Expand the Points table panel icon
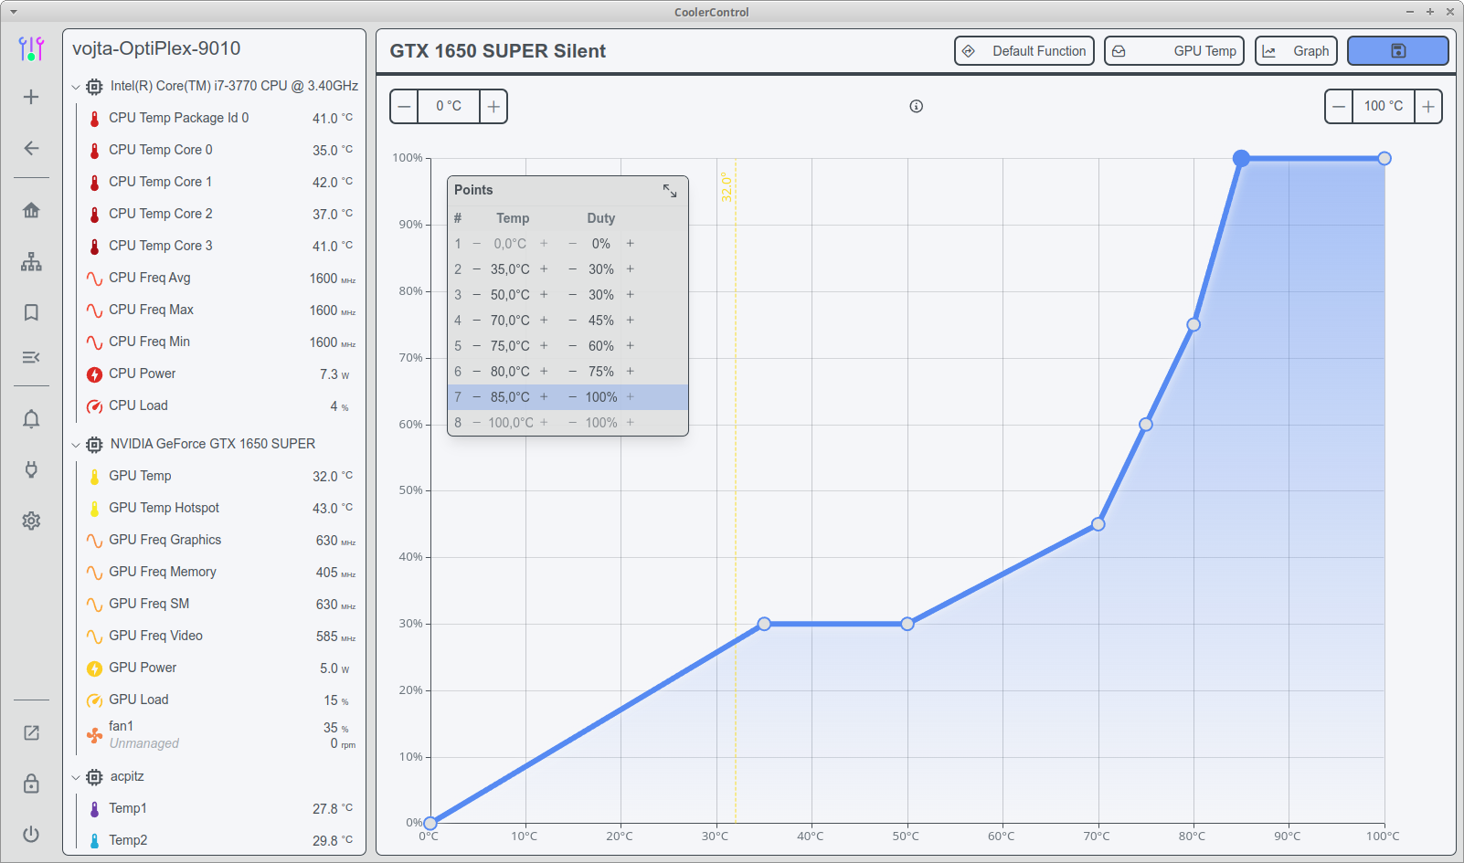The height and width of the screenshot is (863, 1464). [x=670, y=190]
